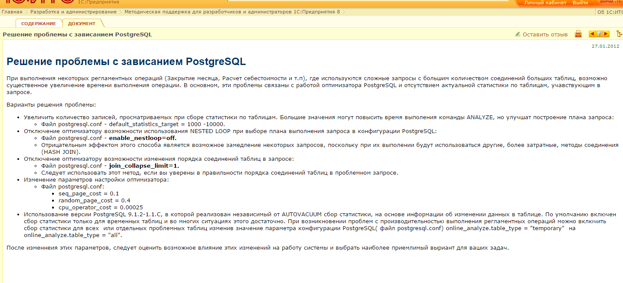Open the Об 1С:ИТС menu item

[610, 12]
